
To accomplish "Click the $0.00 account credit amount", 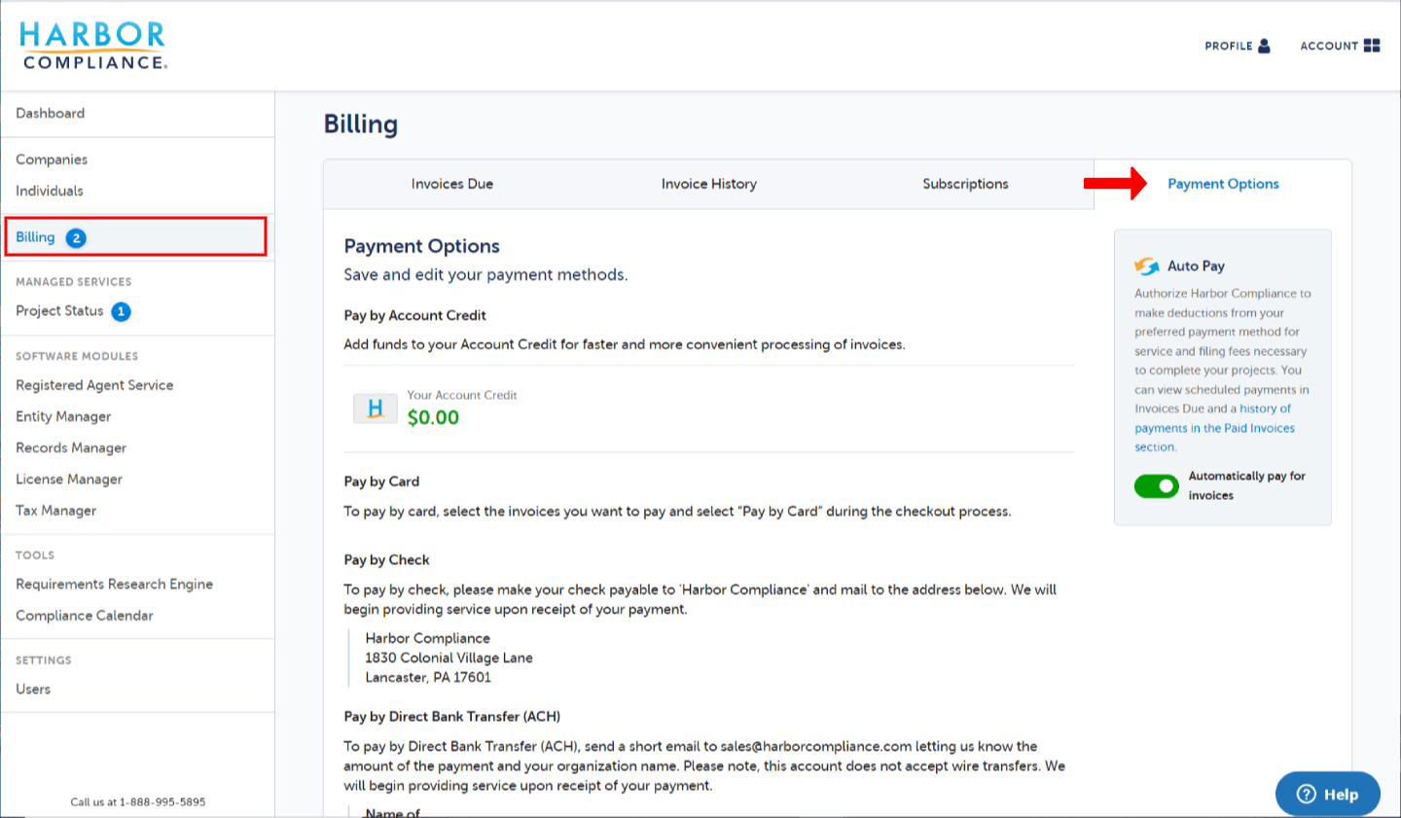I will tap(433, 418).
